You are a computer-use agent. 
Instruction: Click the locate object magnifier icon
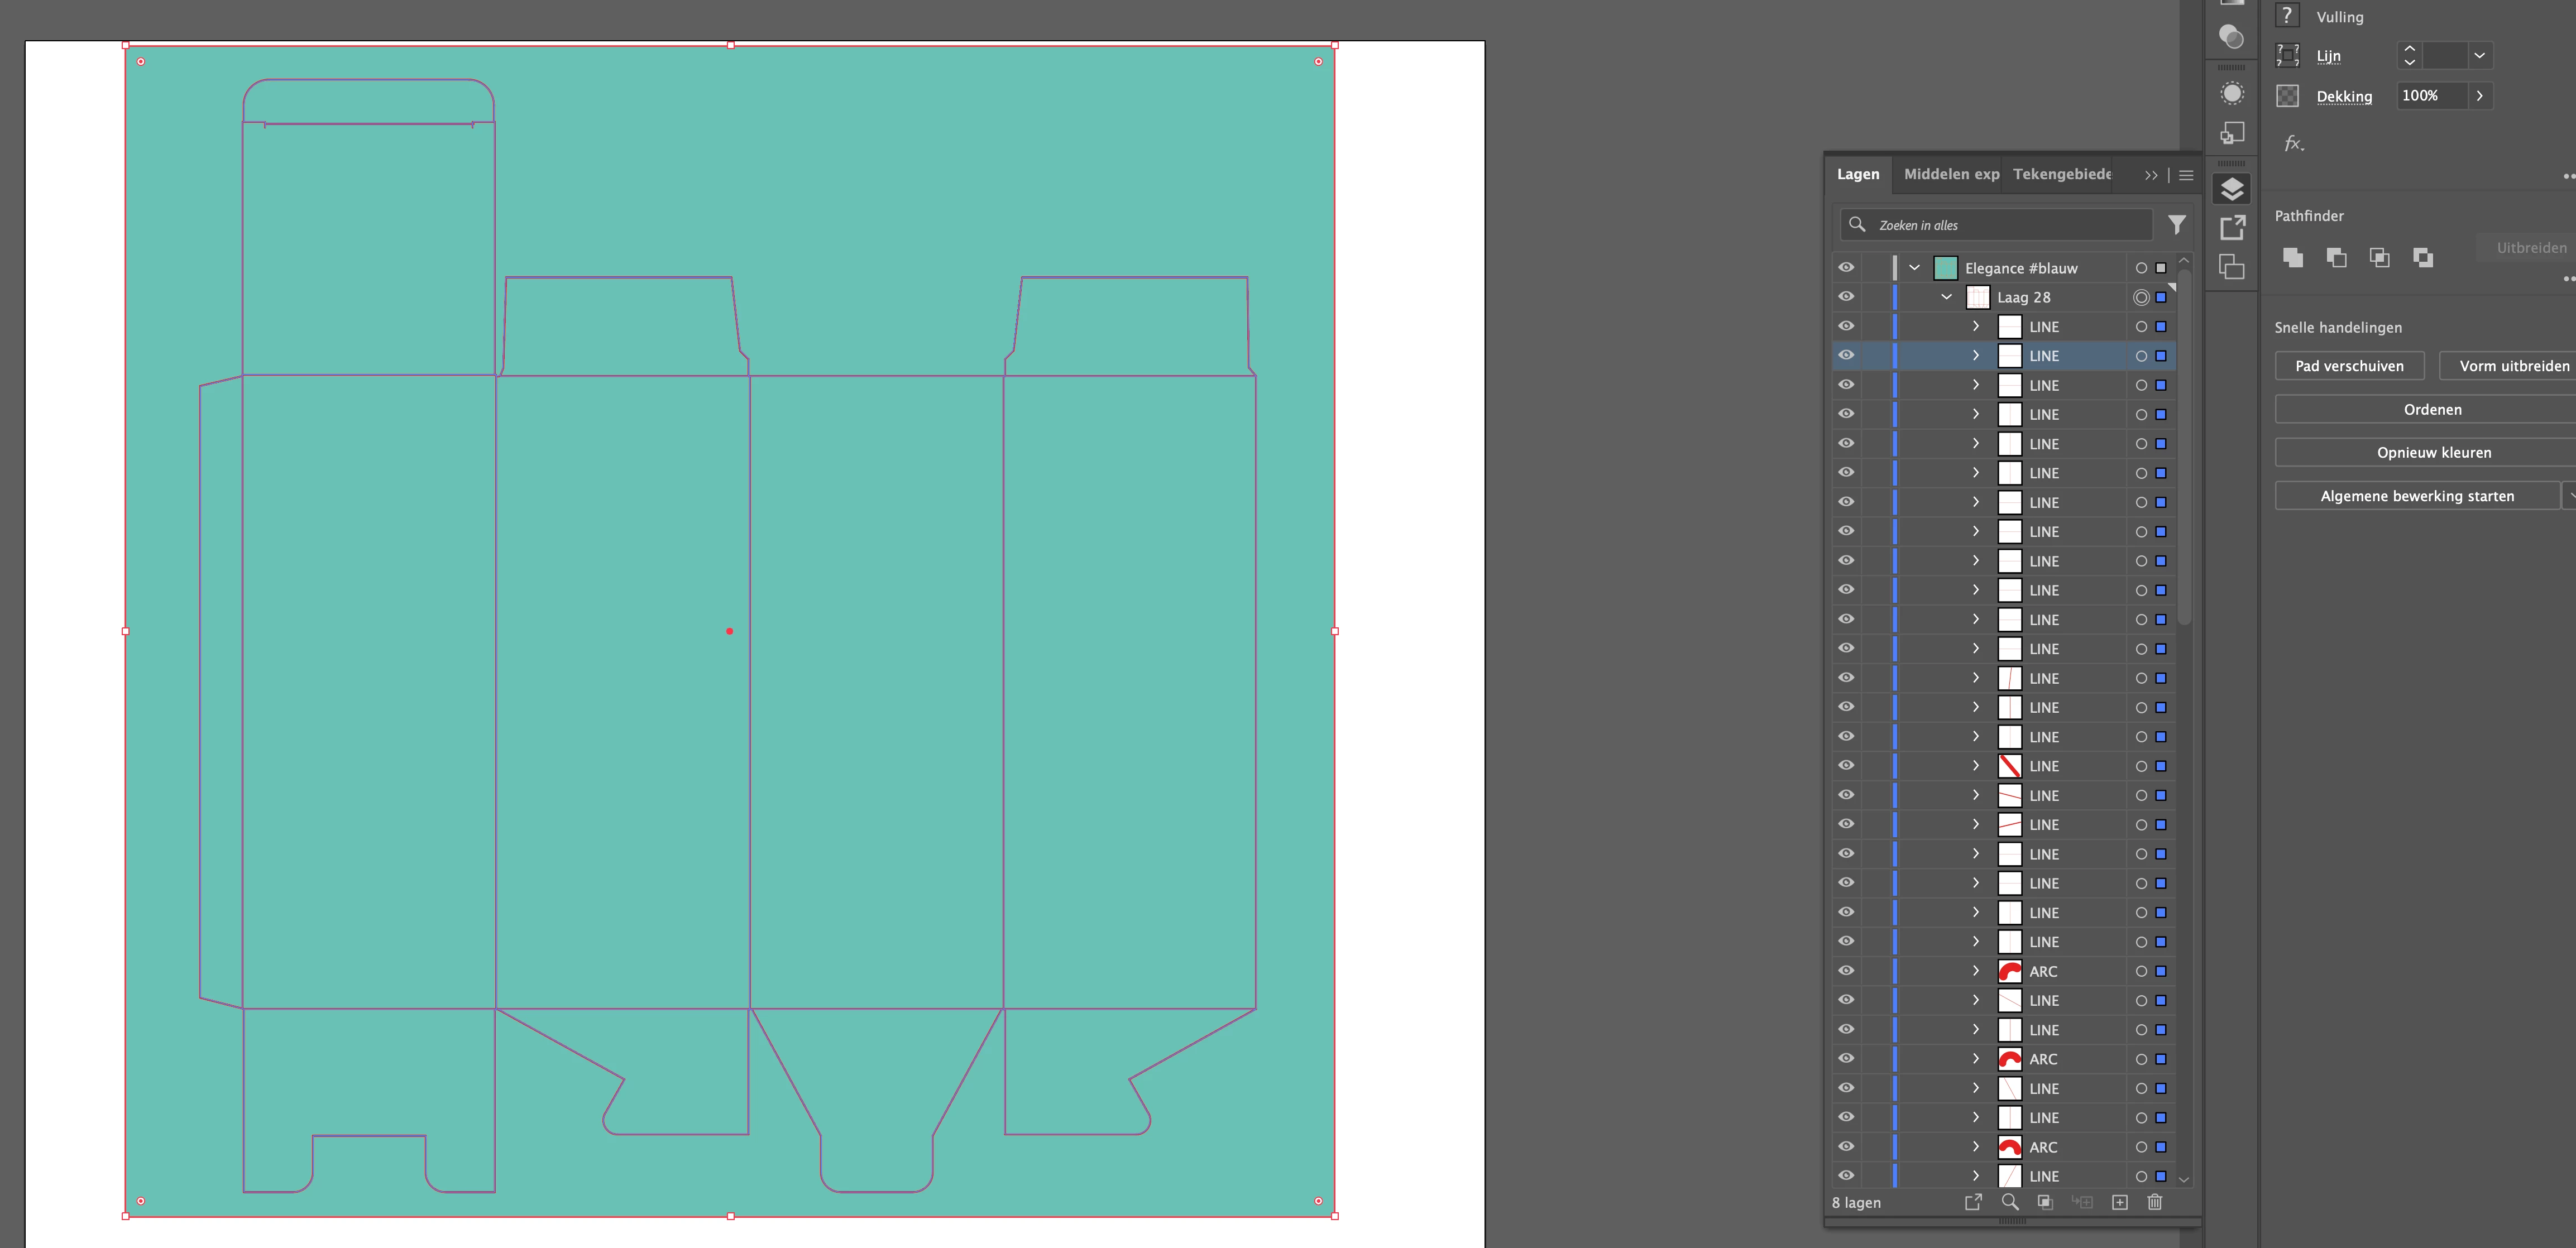click(x=2009, y=1202)
